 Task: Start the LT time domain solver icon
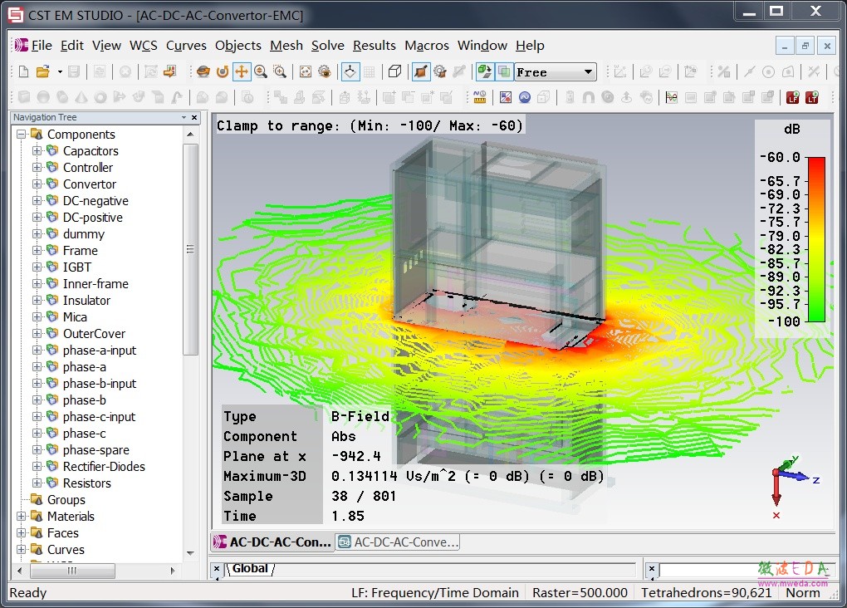[812, 97]
